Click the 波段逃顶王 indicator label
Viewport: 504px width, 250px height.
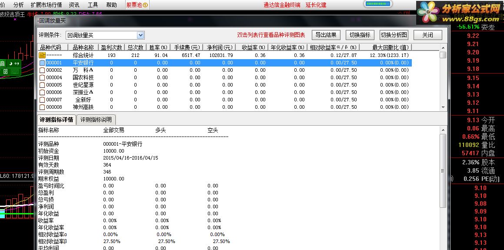tap(12, 14)
